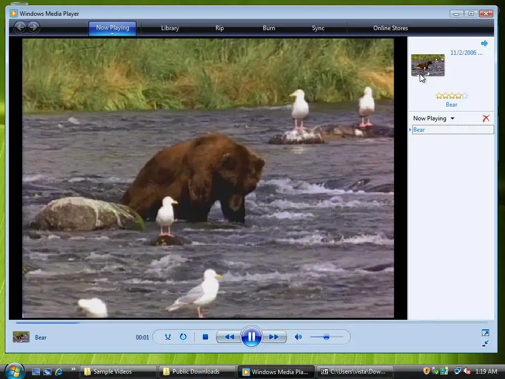Click the Bear title in the control bar
This screenshot has height=379, width=505.
click(40, 338)
